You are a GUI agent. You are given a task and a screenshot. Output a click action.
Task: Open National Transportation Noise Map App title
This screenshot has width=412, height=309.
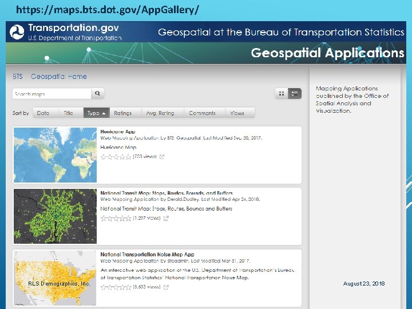tap(147, 254)
